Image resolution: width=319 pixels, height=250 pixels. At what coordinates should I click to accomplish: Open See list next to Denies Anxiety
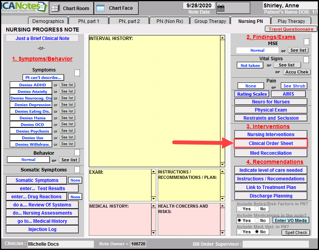tap(67, 91)
